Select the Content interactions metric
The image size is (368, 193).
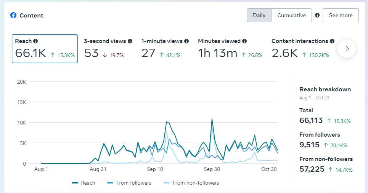coord(303,49)
